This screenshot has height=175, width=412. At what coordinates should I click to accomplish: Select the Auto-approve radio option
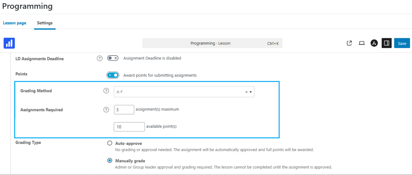tap(109, 143)
